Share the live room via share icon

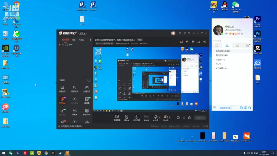click(x=204, y=42)
